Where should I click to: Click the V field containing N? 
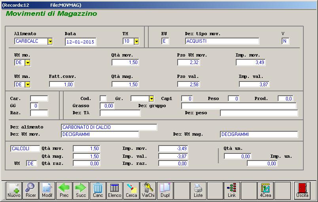285,41
